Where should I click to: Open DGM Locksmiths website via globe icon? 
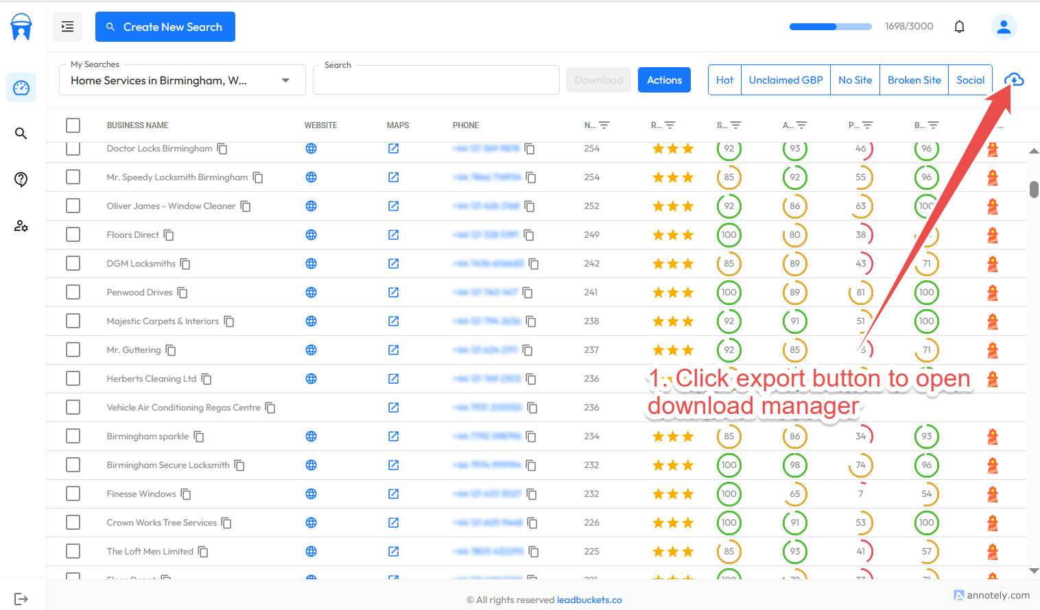point(311,263)
